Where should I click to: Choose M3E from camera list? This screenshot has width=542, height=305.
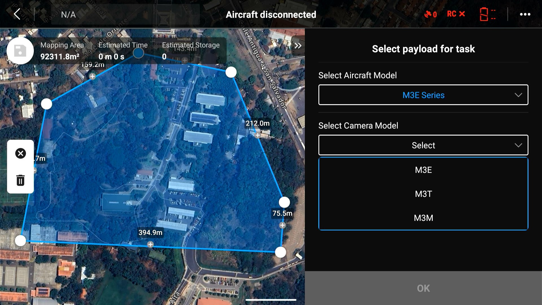pyautogui.click(x=423, y=170)
